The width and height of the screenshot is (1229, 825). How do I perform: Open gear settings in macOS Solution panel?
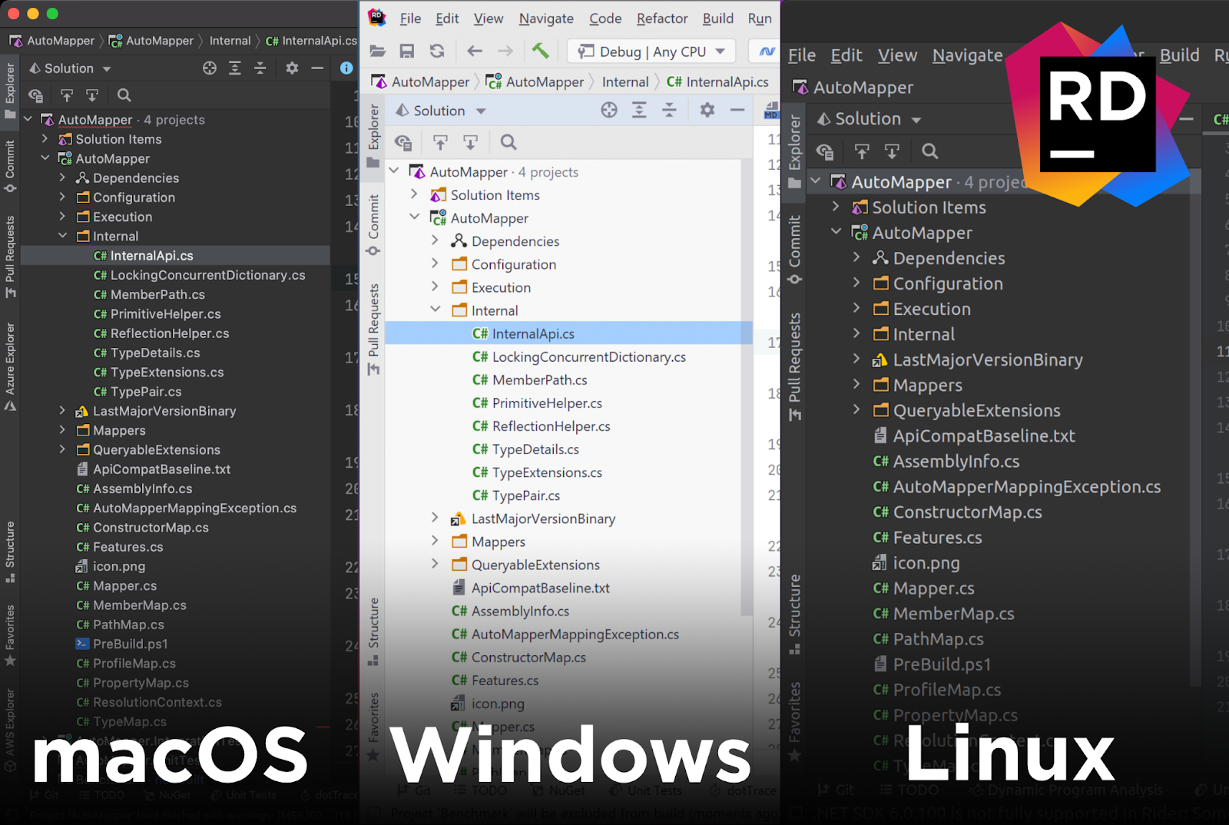click(292, 68)
